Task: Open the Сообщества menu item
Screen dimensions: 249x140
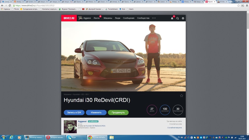Action: click(143, 18)
